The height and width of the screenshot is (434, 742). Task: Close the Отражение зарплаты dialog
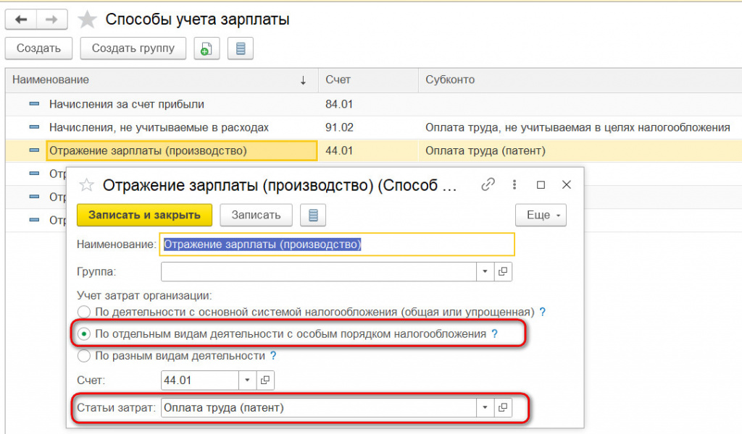point(567,184)
